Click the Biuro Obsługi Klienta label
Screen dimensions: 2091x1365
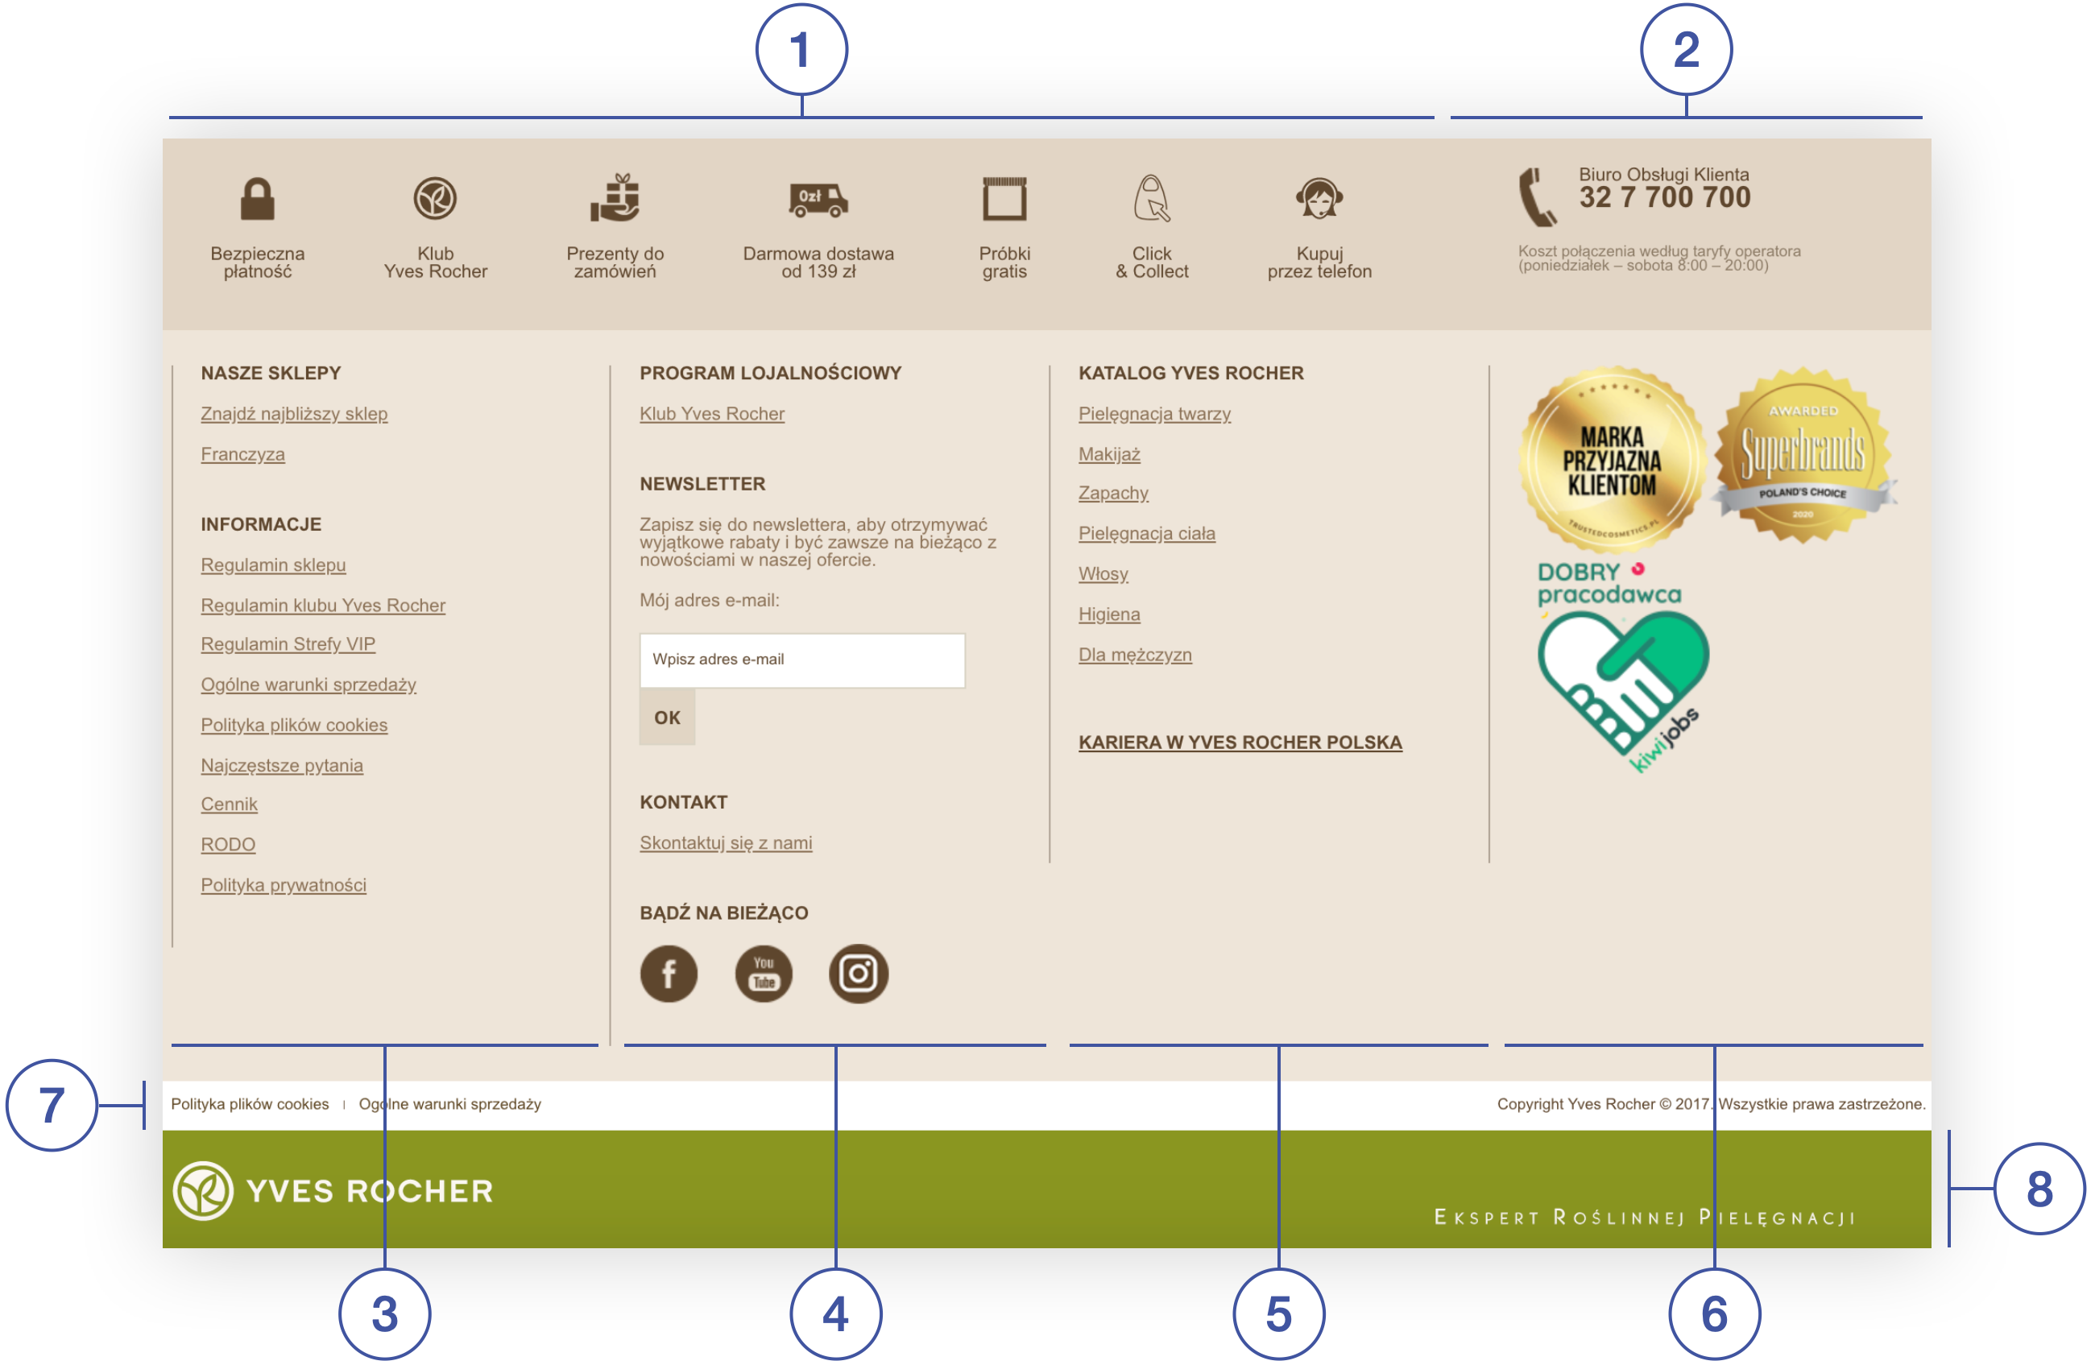click(1663, 174)
